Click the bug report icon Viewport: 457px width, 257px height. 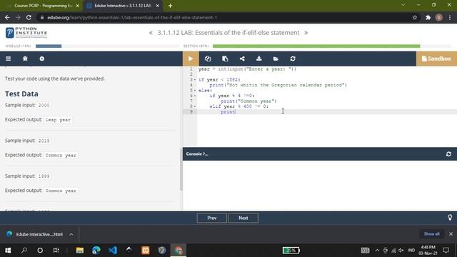click(25, 59)
